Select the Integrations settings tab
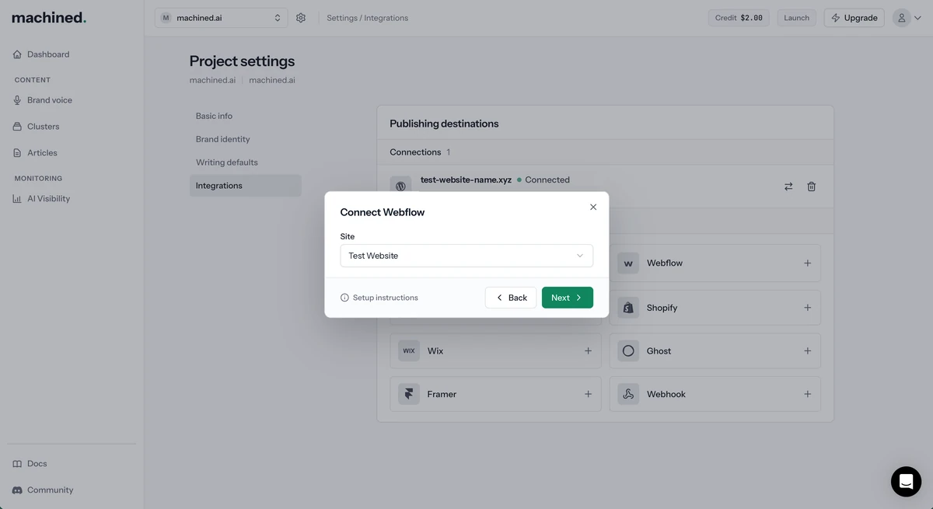Viewport: 933px width, 509px height. point(245,186)
